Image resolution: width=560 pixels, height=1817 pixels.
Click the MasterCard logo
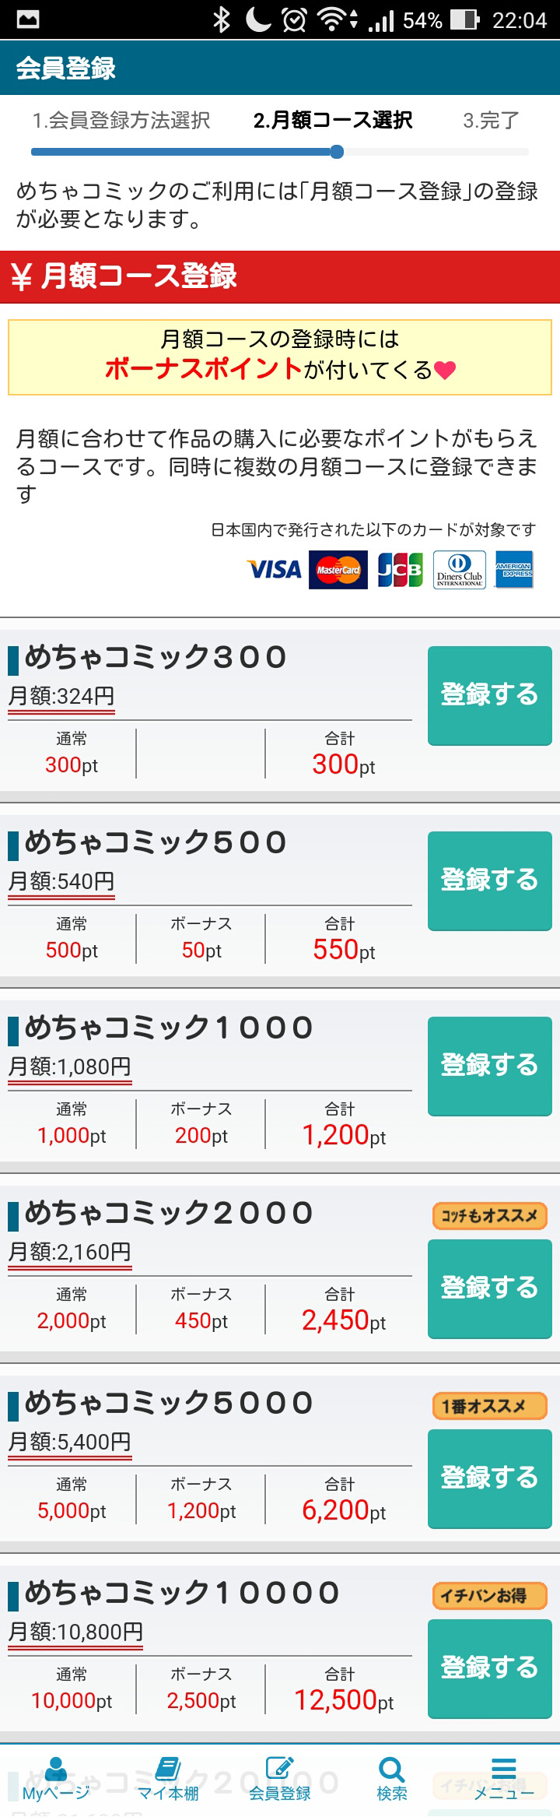tap(338, 570)
